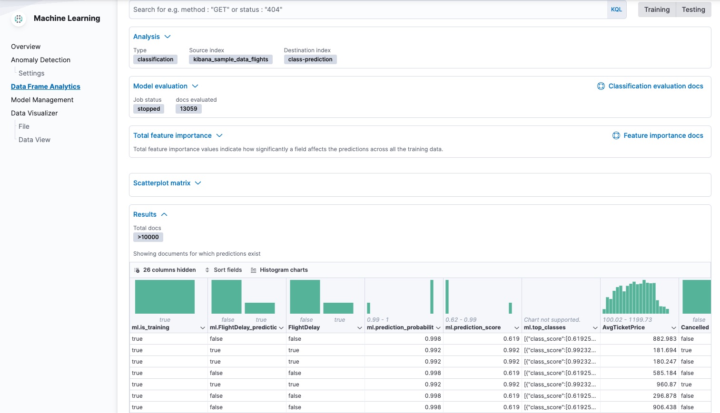
Task: Click the KQL language badge in the search bar
Action: tap(616, 9)
